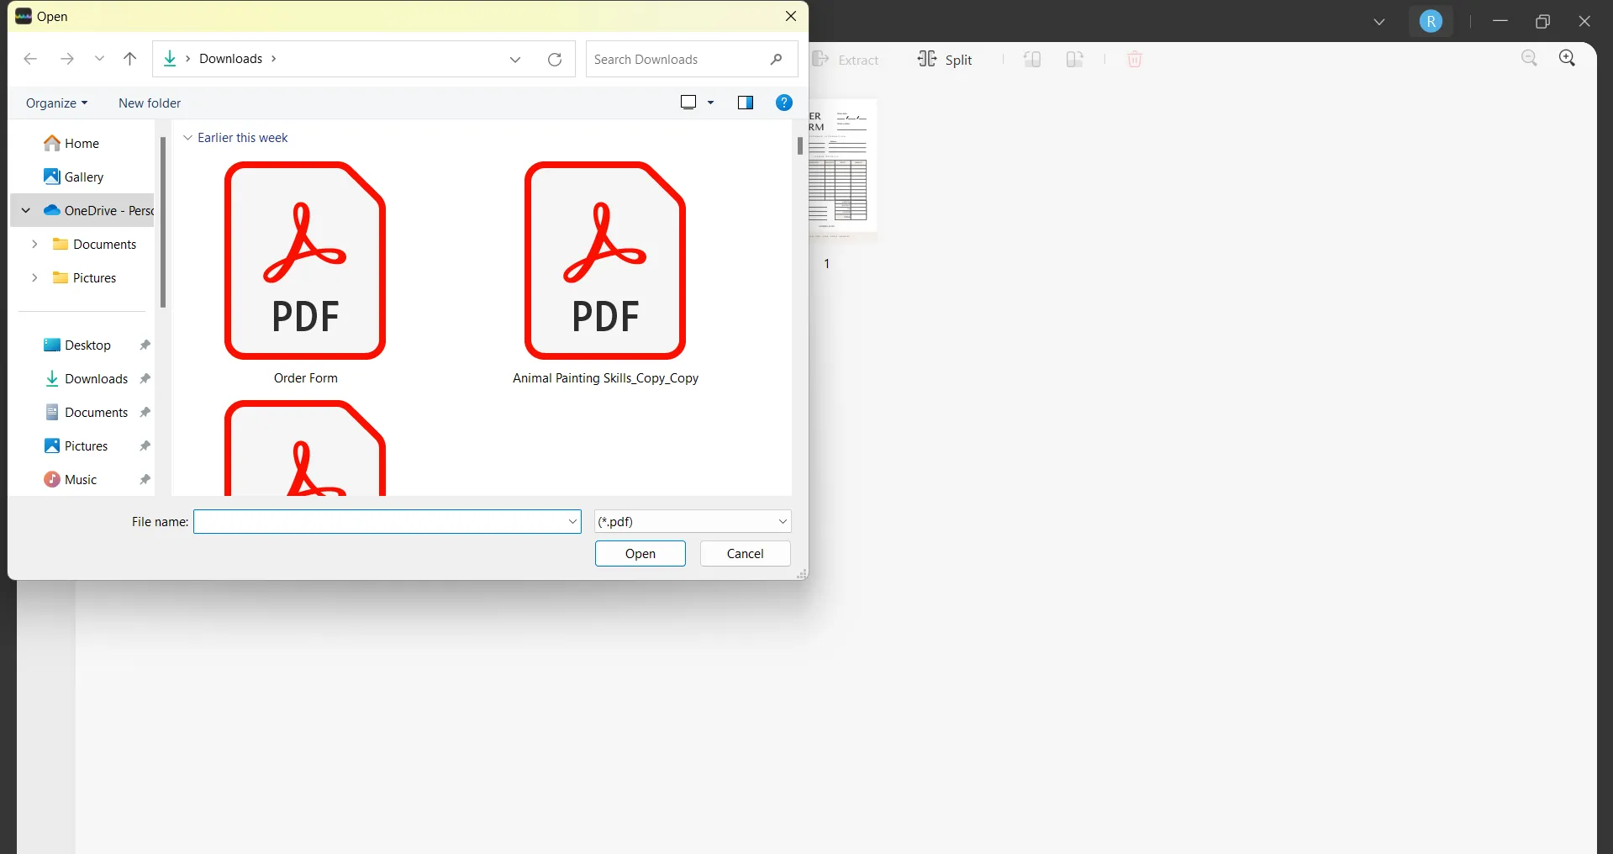This screenshot has width=1613, height=854.
Task: Select the Order Form PDF file
Action: point(305,273)
